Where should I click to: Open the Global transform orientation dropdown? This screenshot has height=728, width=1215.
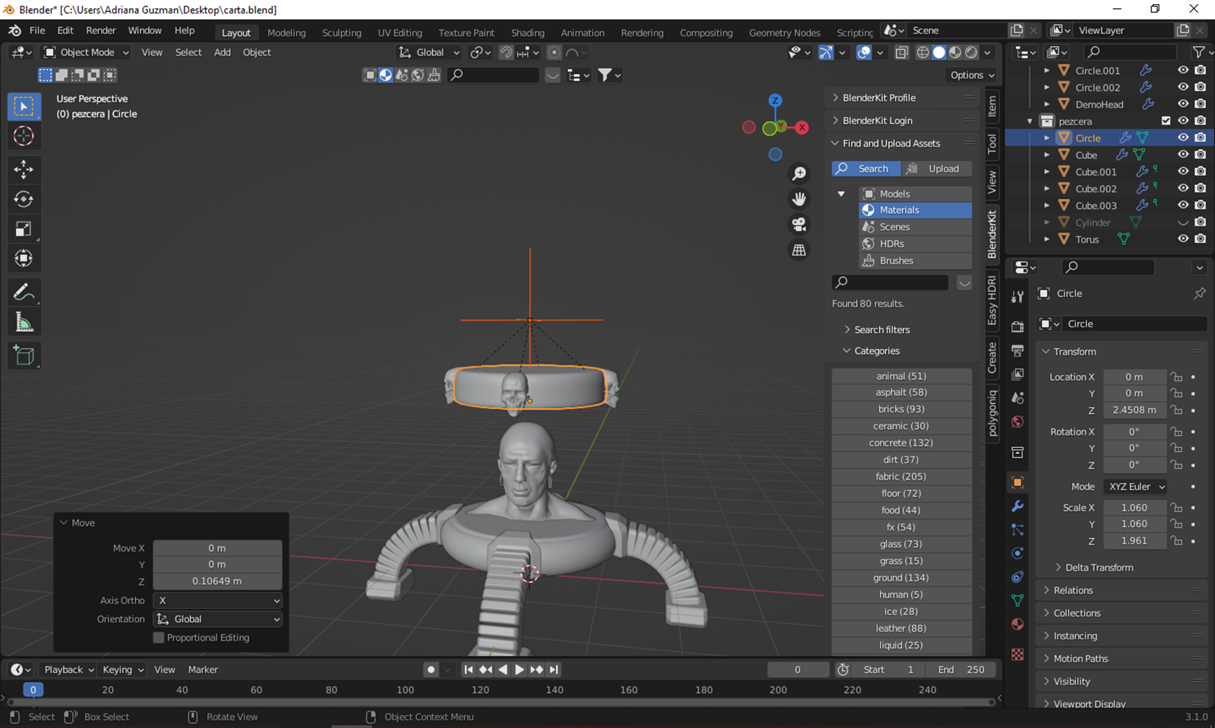click(x=429, y=53)
